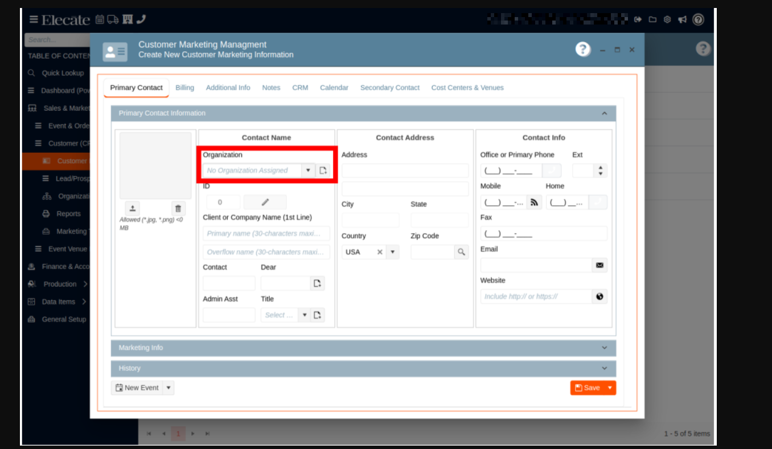Click the New Event button
The width and height of the screenshot is (772, 449).
click(137, 387)
